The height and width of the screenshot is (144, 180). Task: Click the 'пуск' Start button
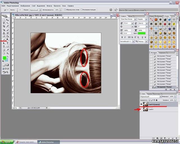tap(7, 142)
